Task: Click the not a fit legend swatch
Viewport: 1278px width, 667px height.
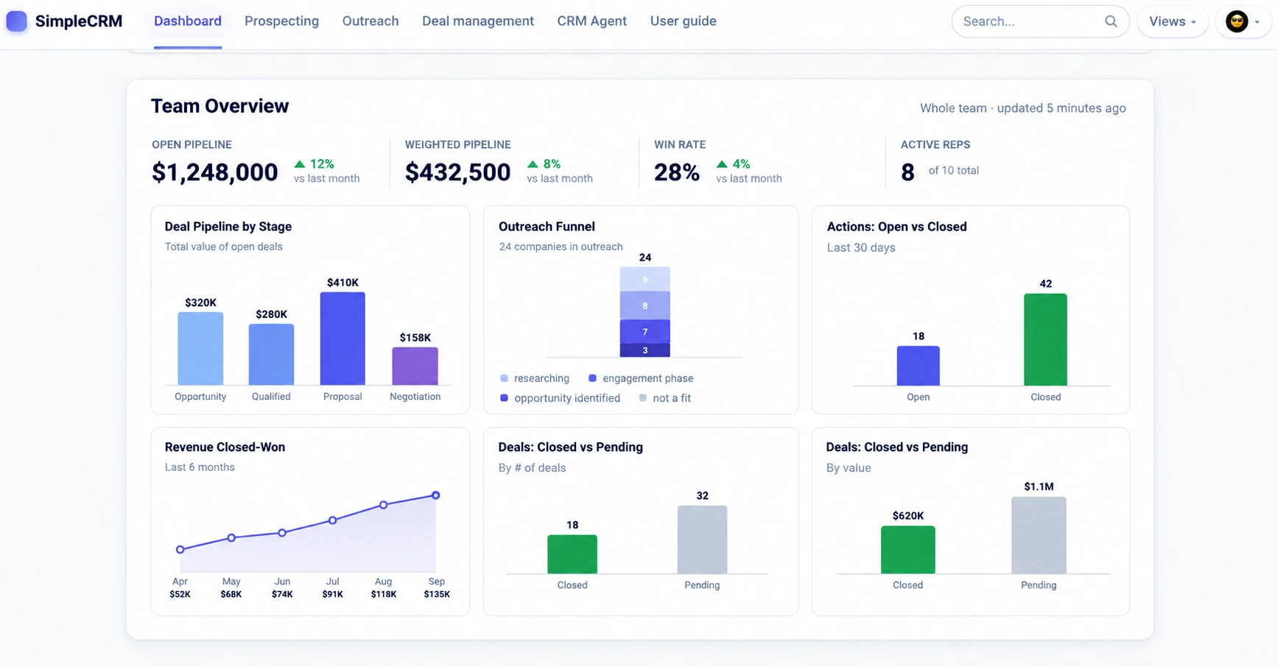Action: tap(643, 398)
